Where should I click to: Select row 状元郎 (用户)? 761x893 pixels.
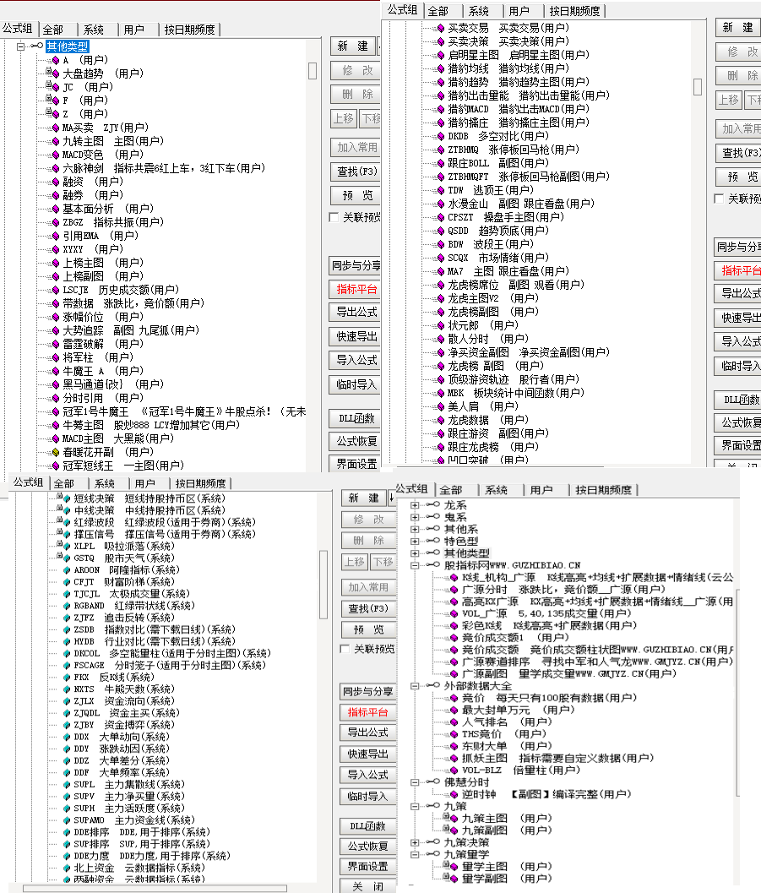coord(483,326)
